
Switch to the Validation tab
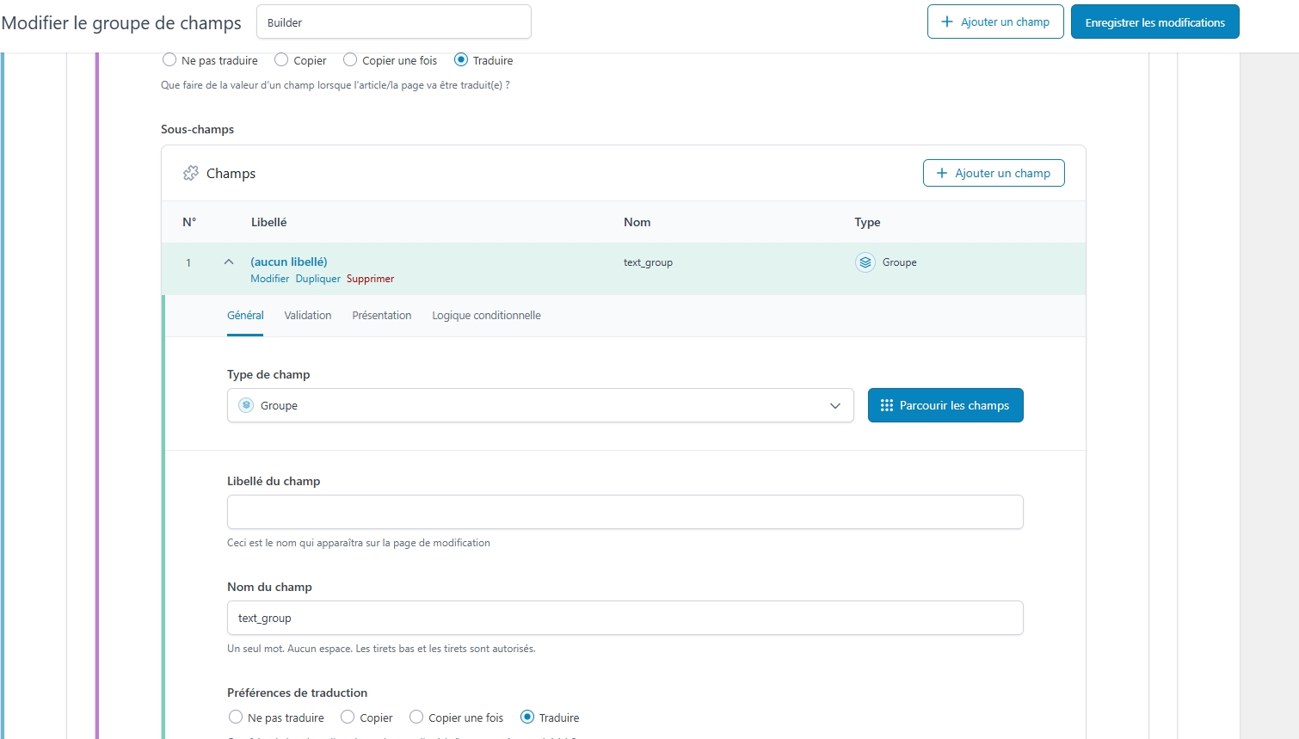(x=308, y=316)
